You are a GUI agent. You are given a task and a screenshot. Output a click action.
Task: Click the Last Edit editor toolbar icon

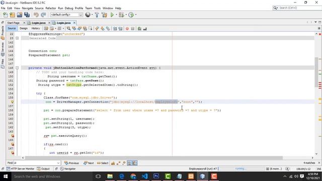point(46,29)
